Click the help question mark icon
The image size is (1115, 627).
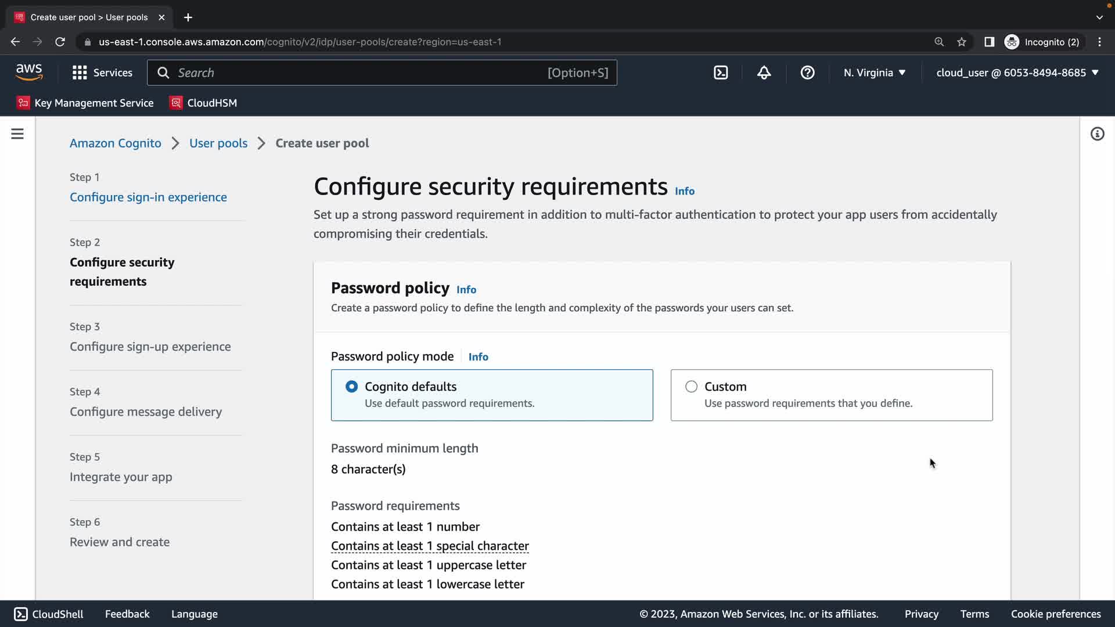tap(807, 73)
